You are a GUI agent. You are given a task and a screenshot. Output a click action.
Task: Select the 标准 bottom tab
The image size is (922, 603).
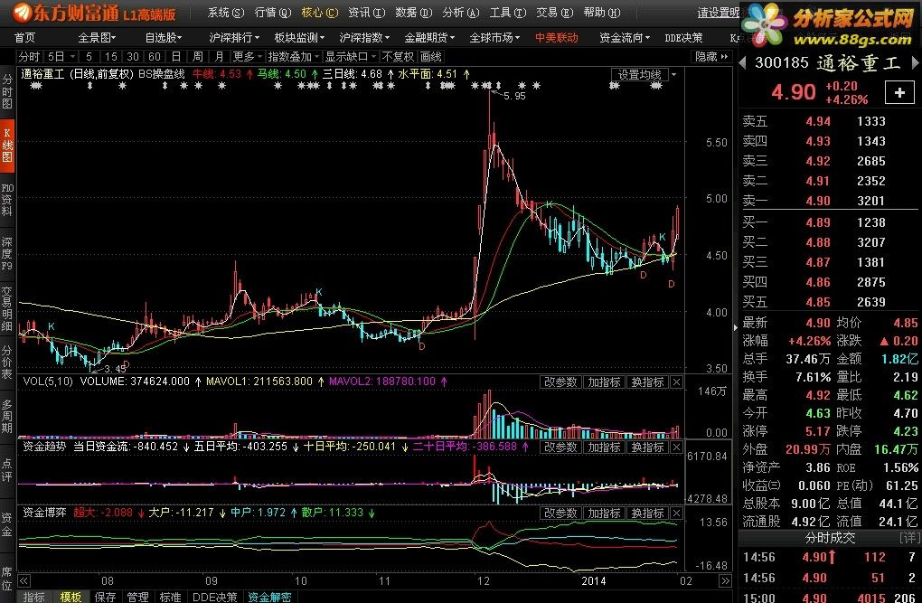[x=171, y=597]
